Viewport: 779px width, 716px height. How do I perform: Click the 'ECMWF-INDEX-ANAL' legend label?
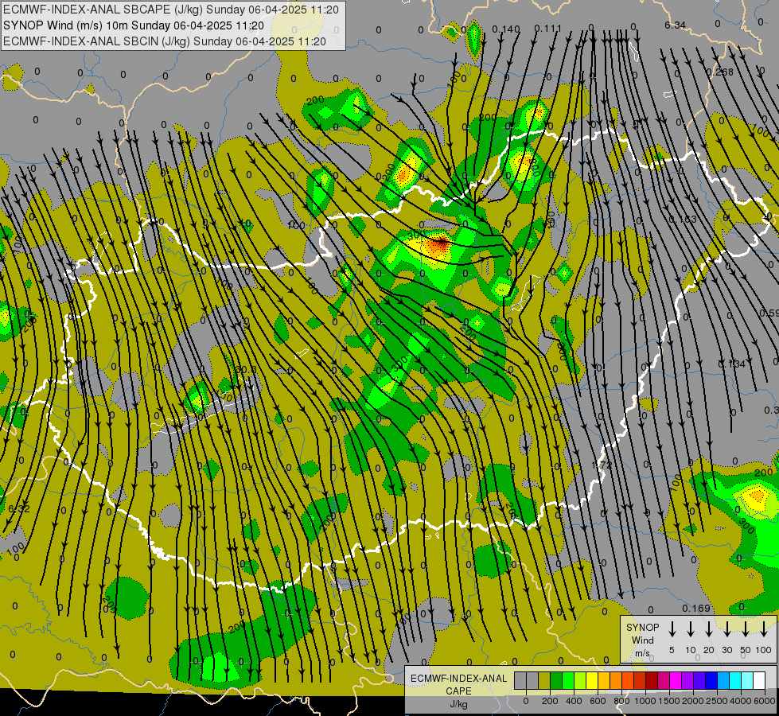click(458, 679)
